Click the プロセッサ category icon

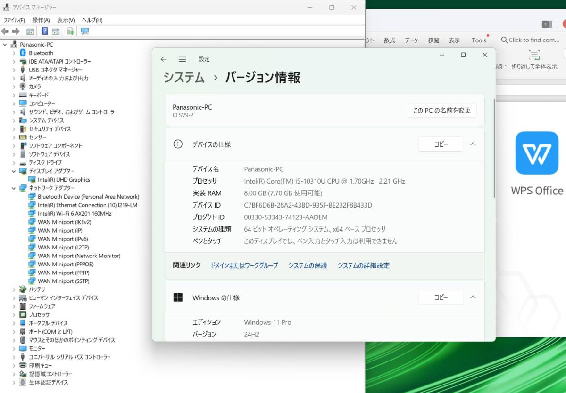[x=23, y=315]
